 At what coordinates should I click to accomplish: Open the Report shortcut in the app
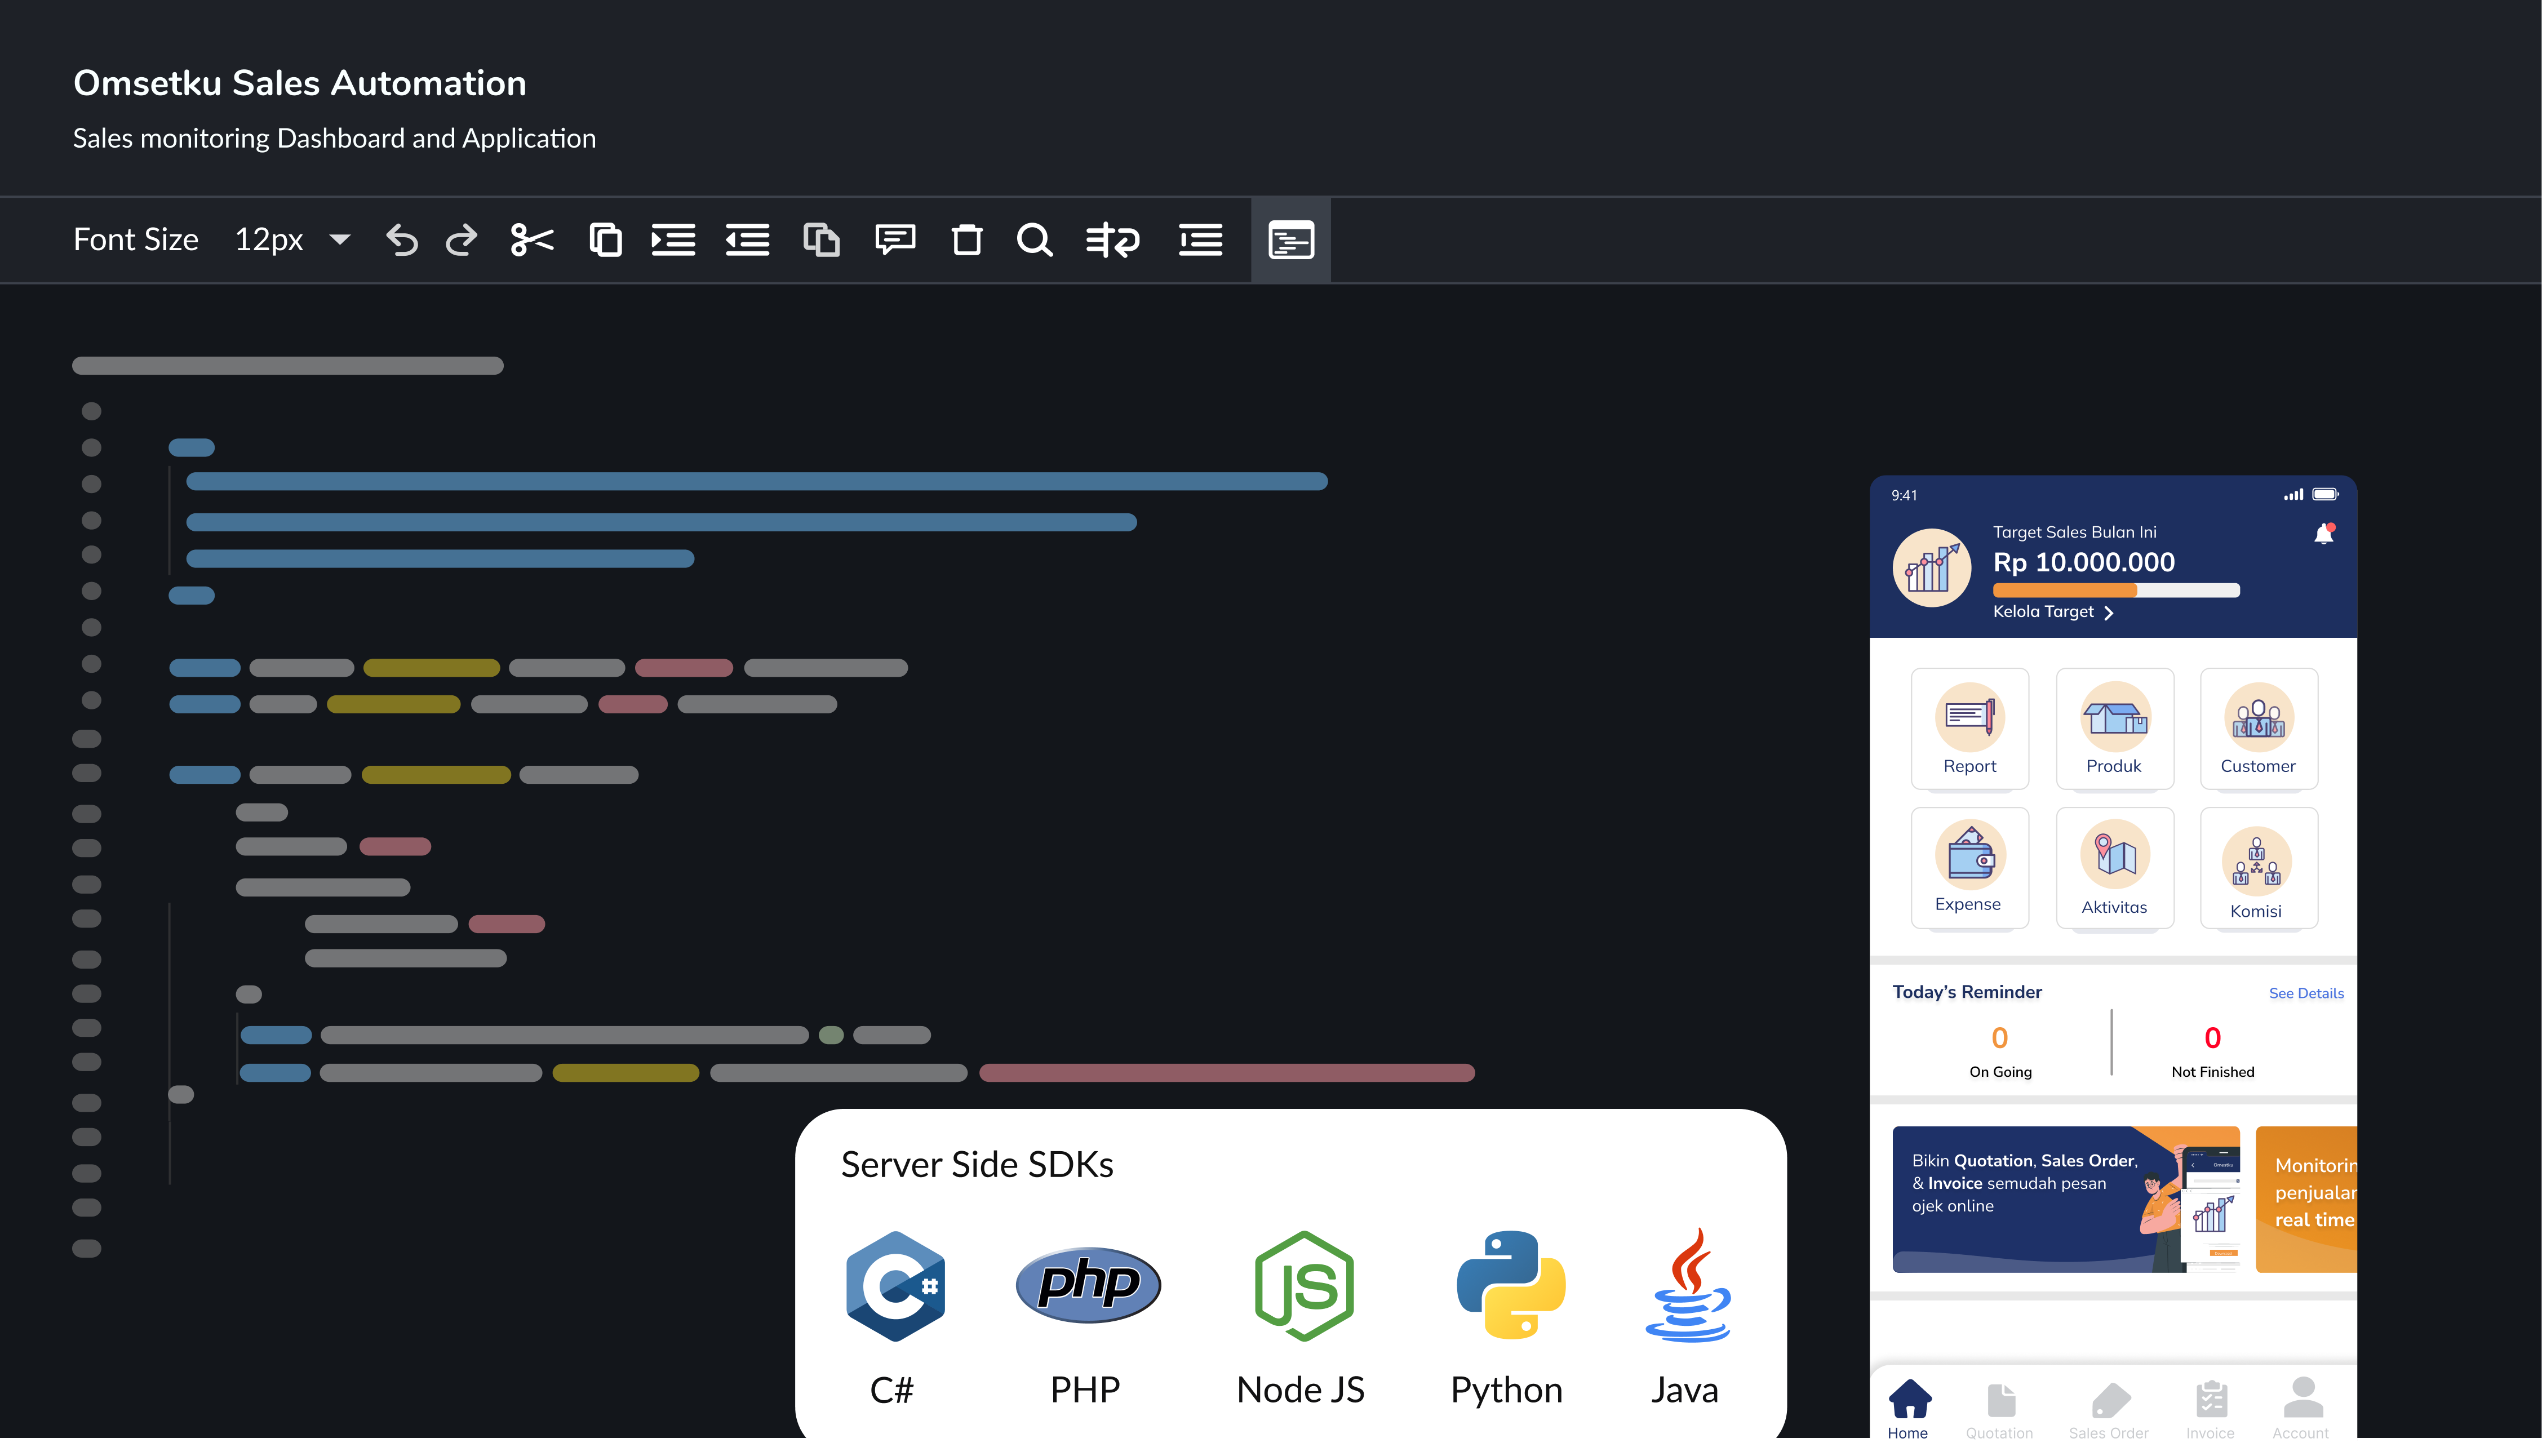pyautogui.click(x=1969, y=728)
